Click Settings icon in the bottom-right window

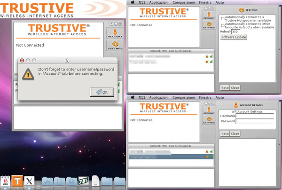click(208, 120)
